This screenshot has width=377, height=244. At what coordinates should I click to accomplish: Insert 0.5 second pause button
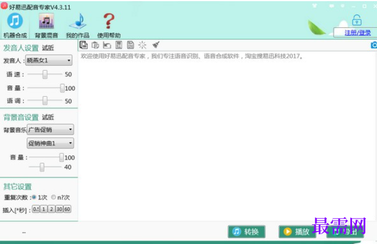click(36, 209)
